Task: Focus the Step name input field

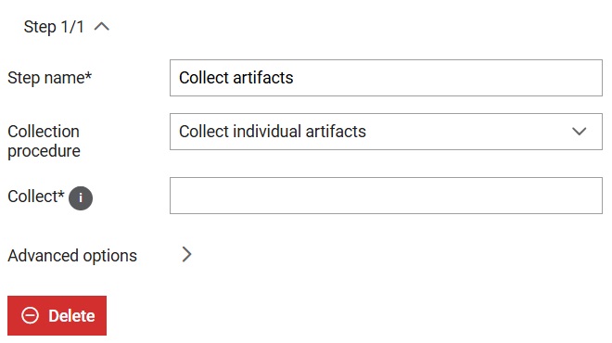Action: [x=386, y=78]
